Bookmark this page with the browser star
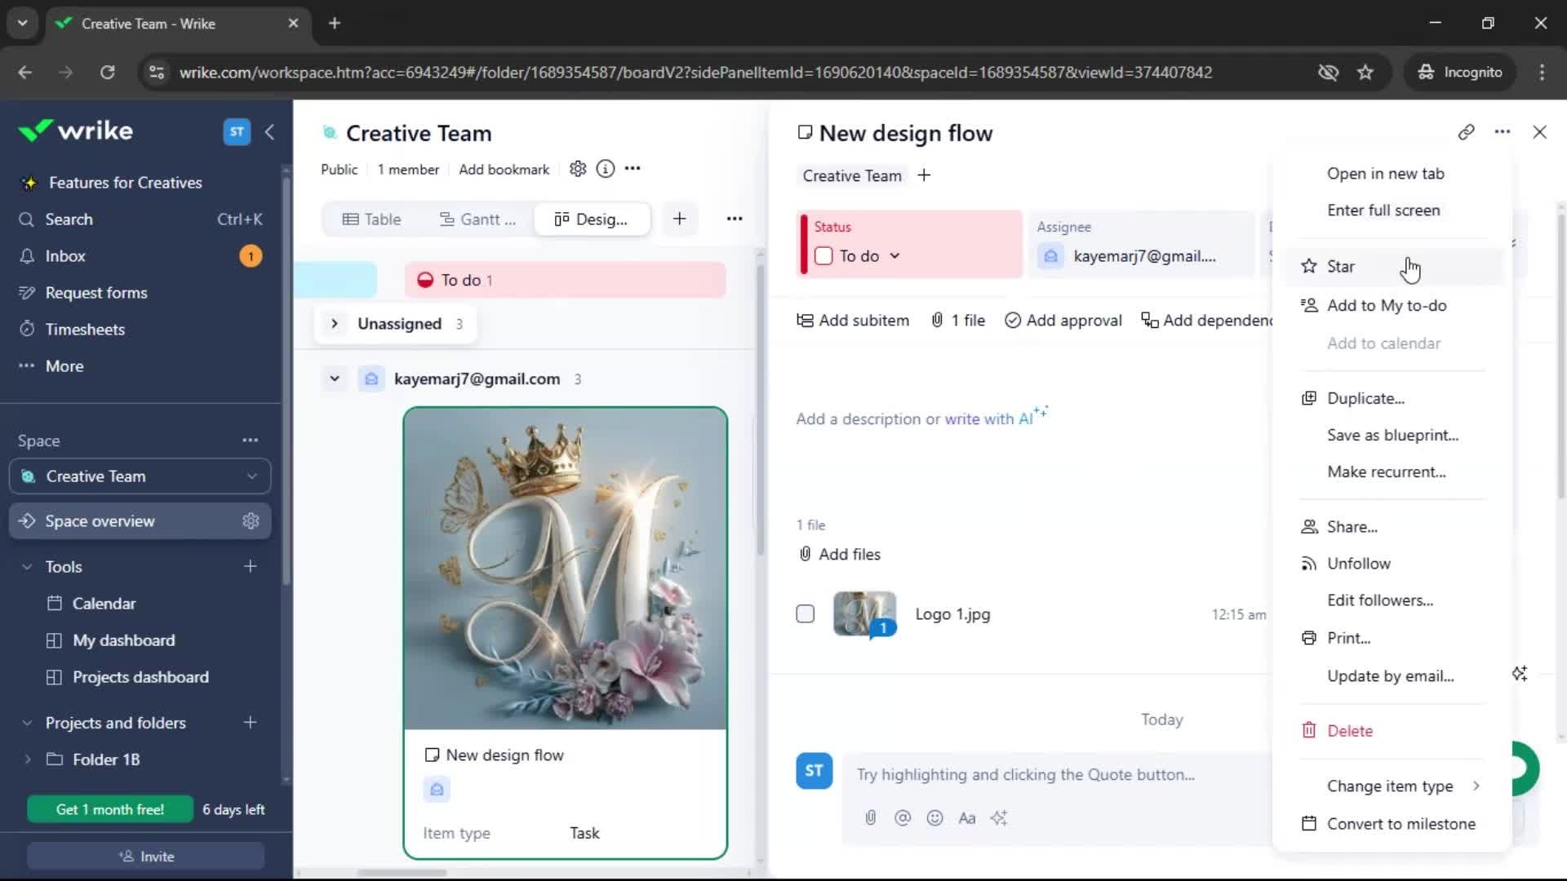 1365,73
